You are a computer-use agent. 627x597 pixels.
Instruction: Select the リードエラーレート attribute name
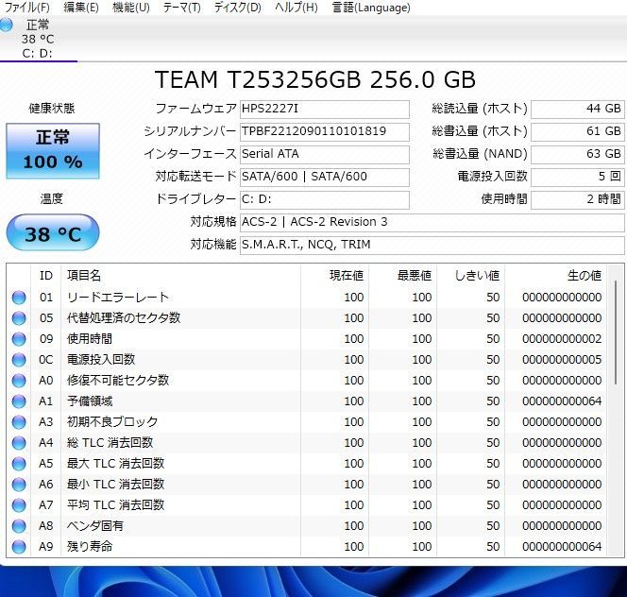pyautogui.click(x=118, y=298)
